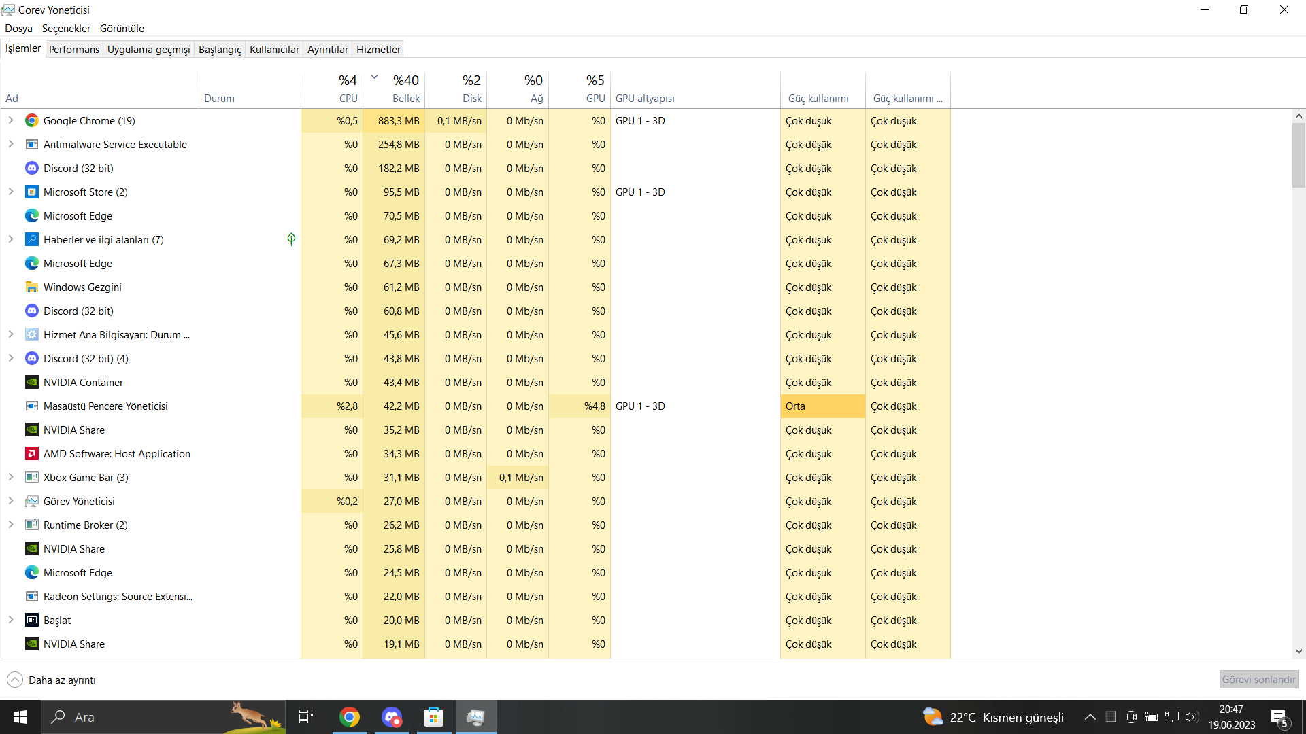Open Microsoft Store from the taskbar

(433, 717)
